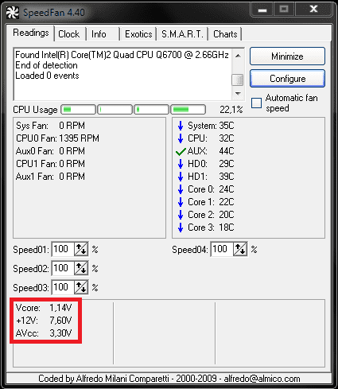338x389 pixels.
Task: Switch to the S.M.A.R.T. tab
Action: click(182, 34)
